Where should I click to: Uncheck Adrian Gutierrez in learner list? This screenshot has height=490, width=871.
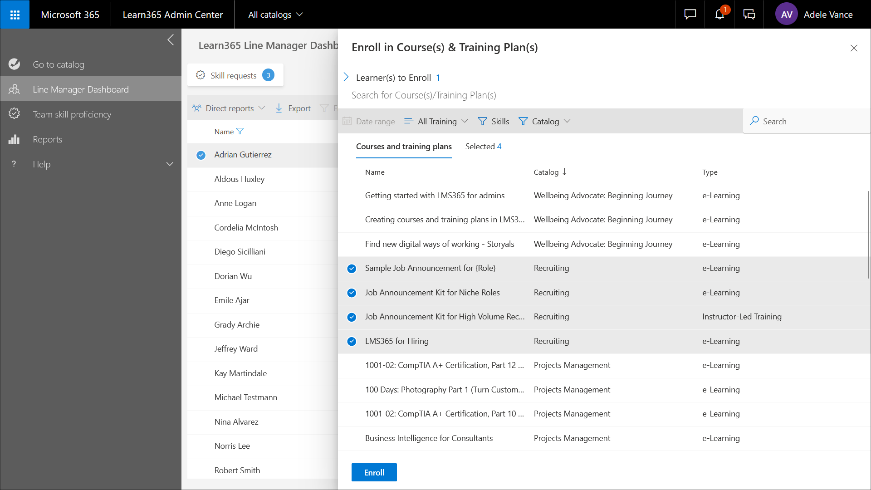[201, 155]
